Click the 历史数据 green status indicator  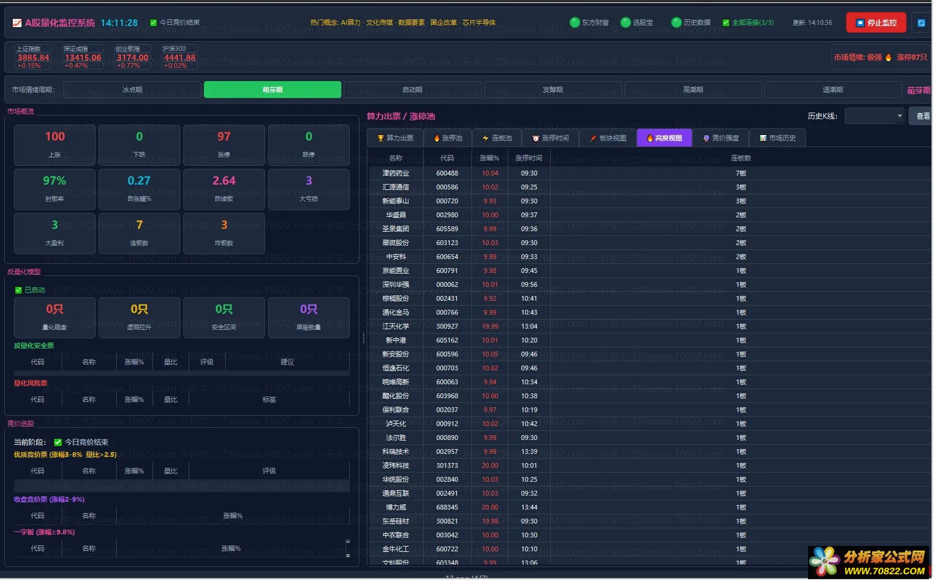(x=677, y=22)
